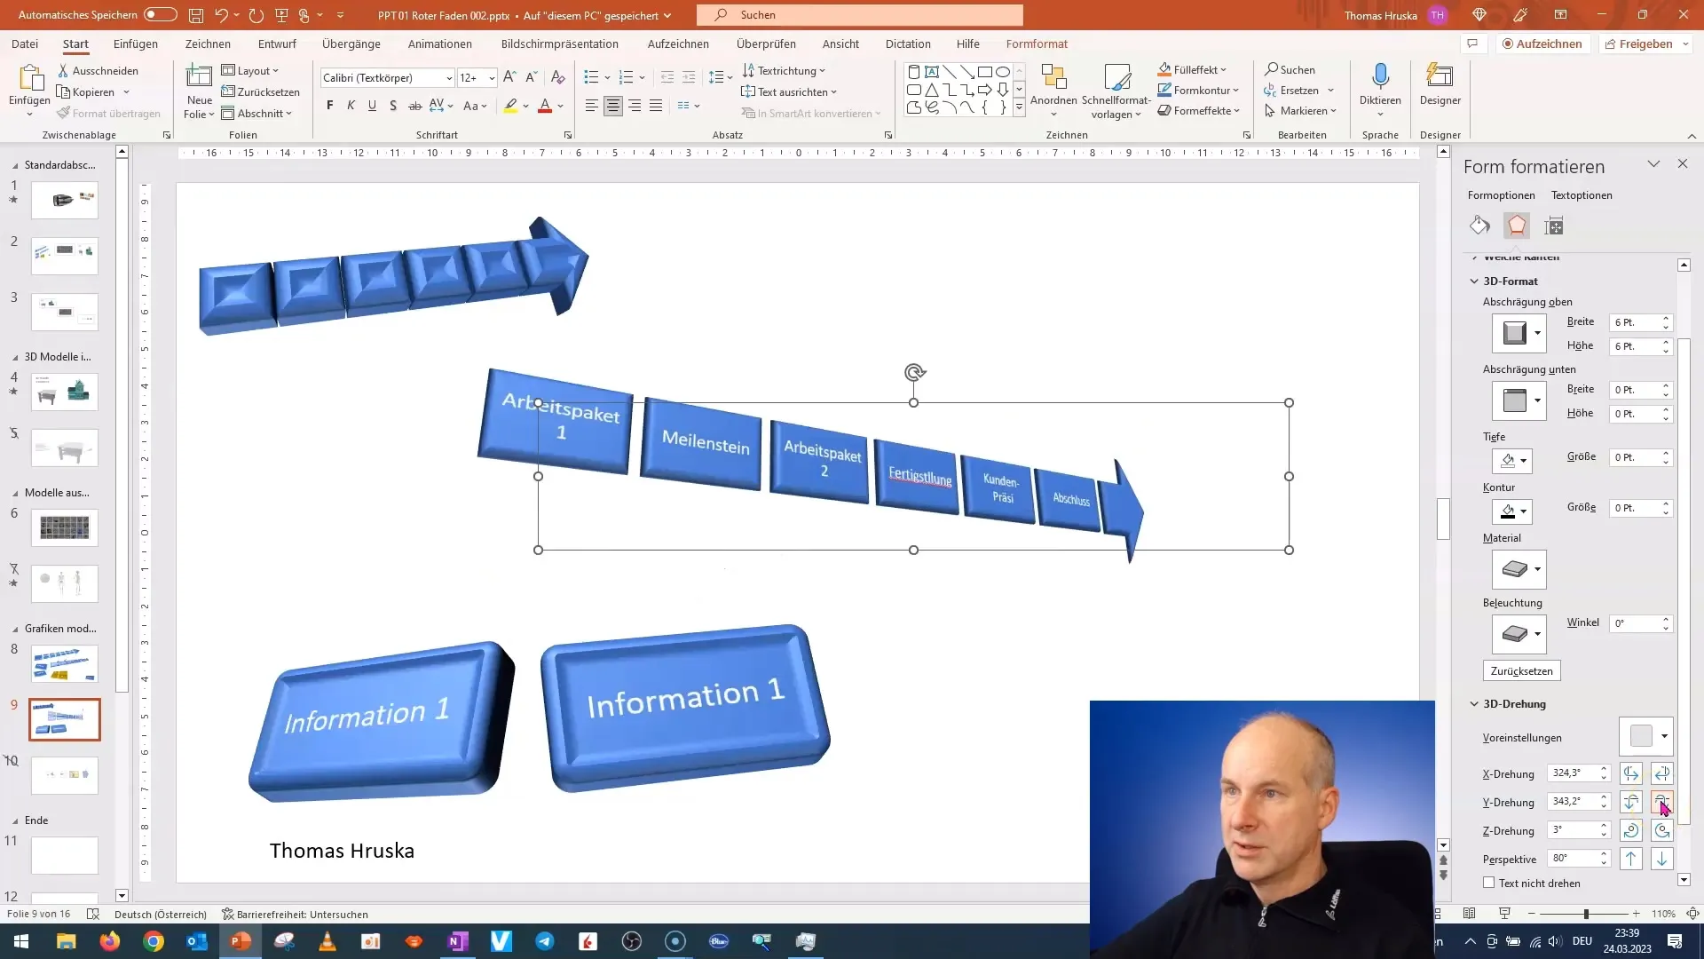Click the X-rotation reset arrow icon
This screenshot has width=1704, height=959.
[x=1662, y=773]
